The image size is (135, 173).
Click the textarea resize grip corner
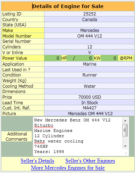coord(126,153)
